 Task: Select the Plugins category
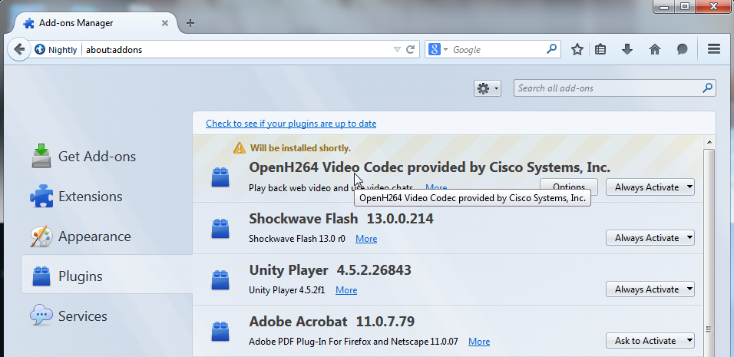click(107, 276)
